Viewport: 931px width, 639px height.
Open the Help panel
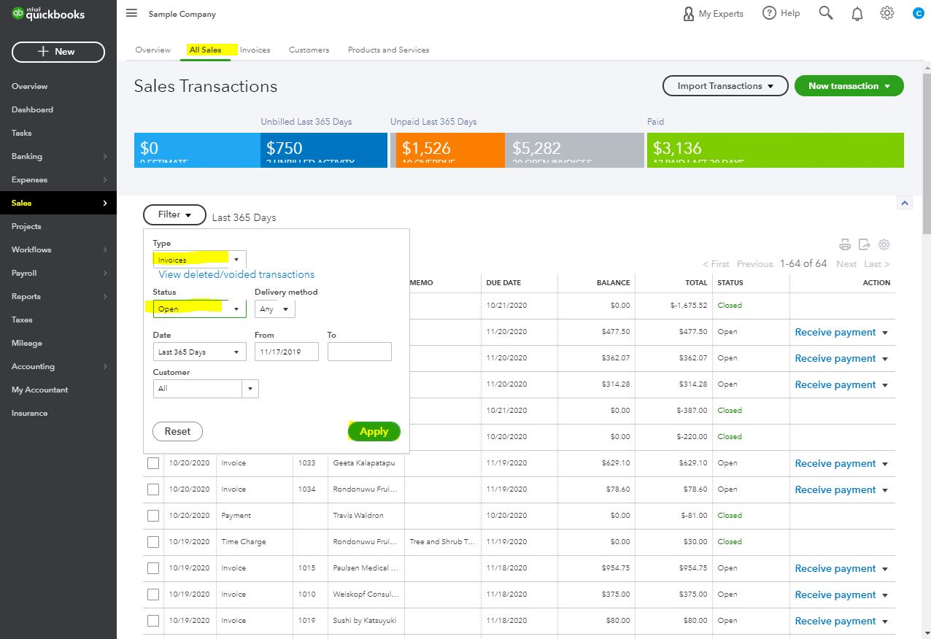(x=781, y=13)
